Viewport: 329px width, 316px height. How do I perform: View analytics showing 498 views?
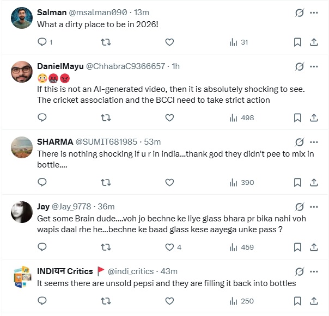[x=242, y=117]
